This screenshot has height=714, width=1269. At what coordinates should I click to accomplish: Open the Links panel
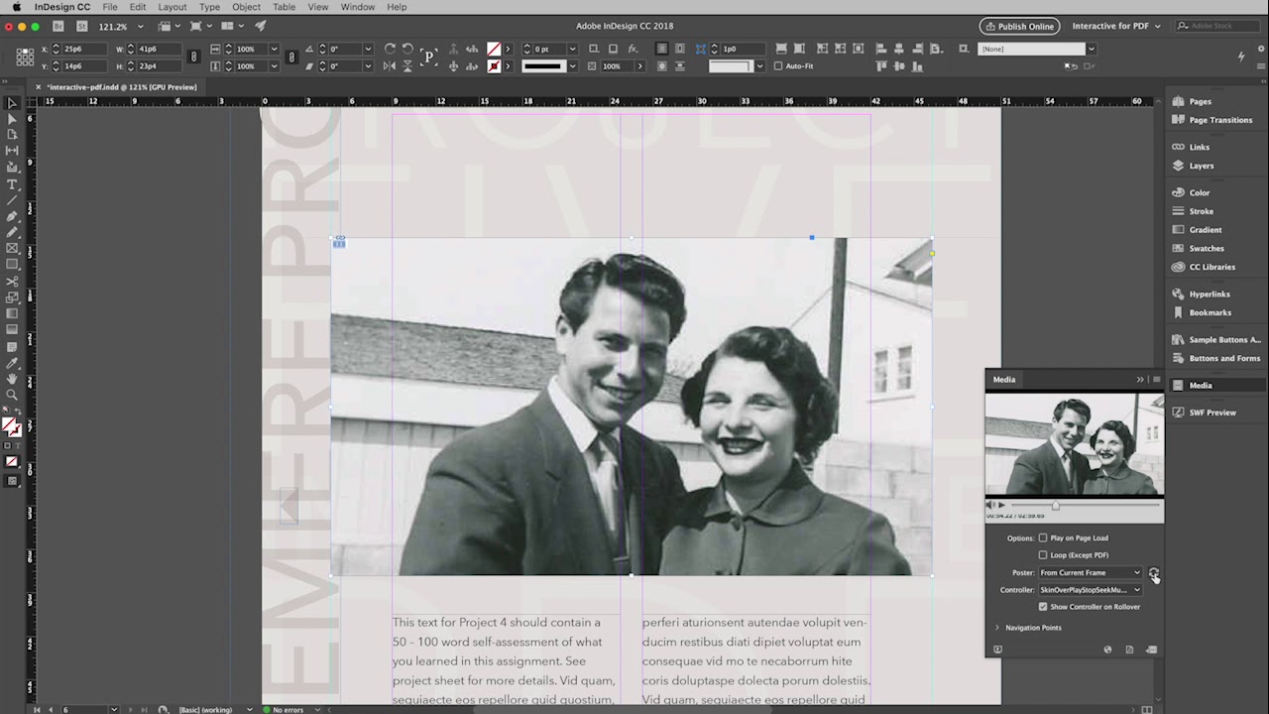pos(1200,147)
